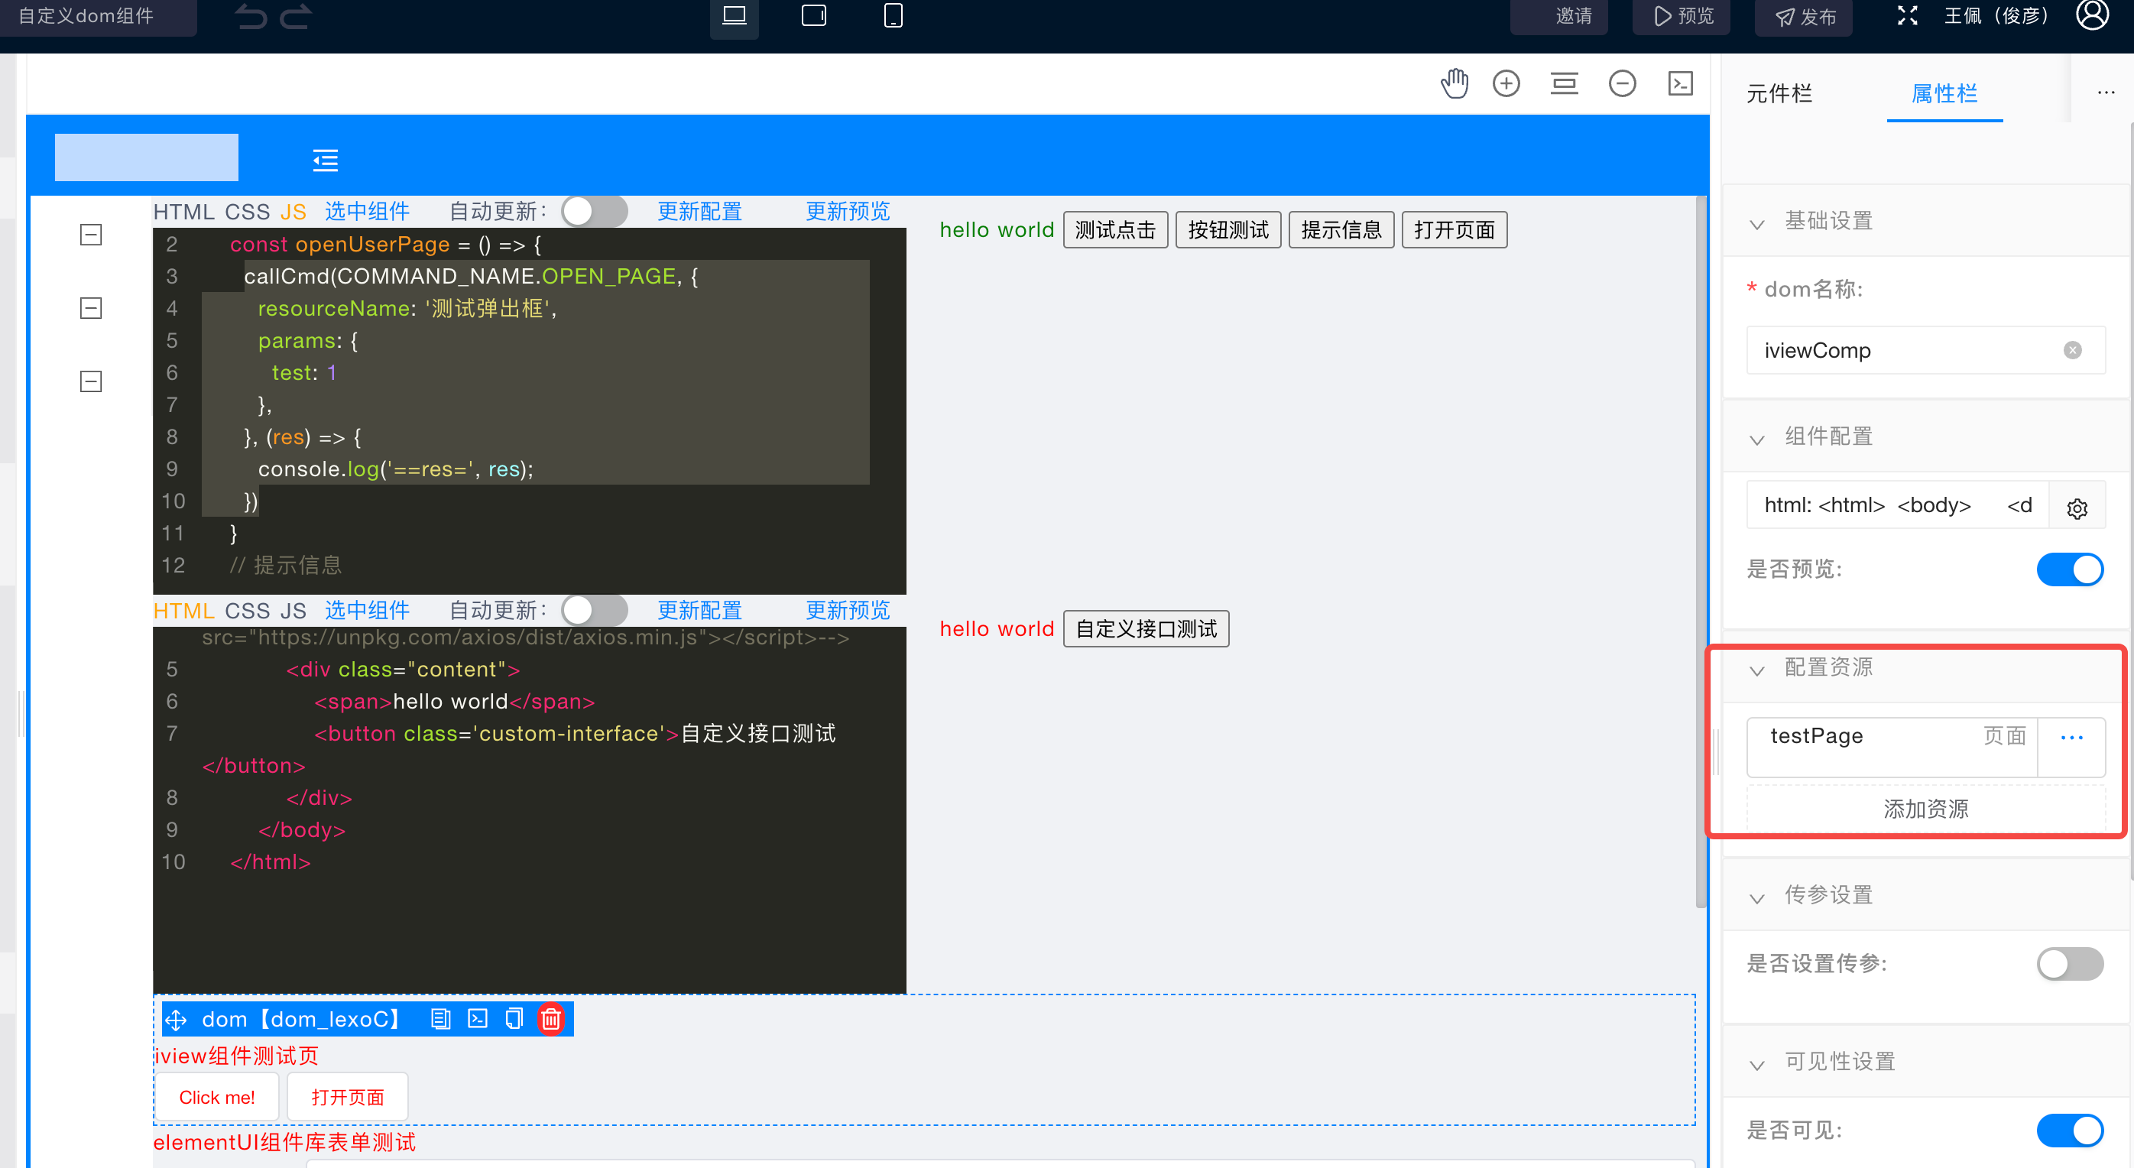Click the fullscreen expand icon

(x=1908, y=16)
